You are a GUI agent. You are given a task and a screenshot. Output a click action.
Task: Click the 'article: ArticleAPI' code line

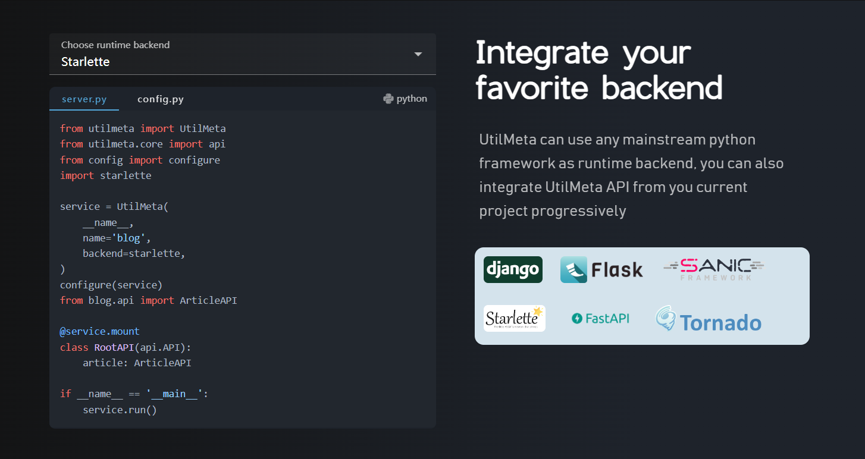tap(137, 363)
